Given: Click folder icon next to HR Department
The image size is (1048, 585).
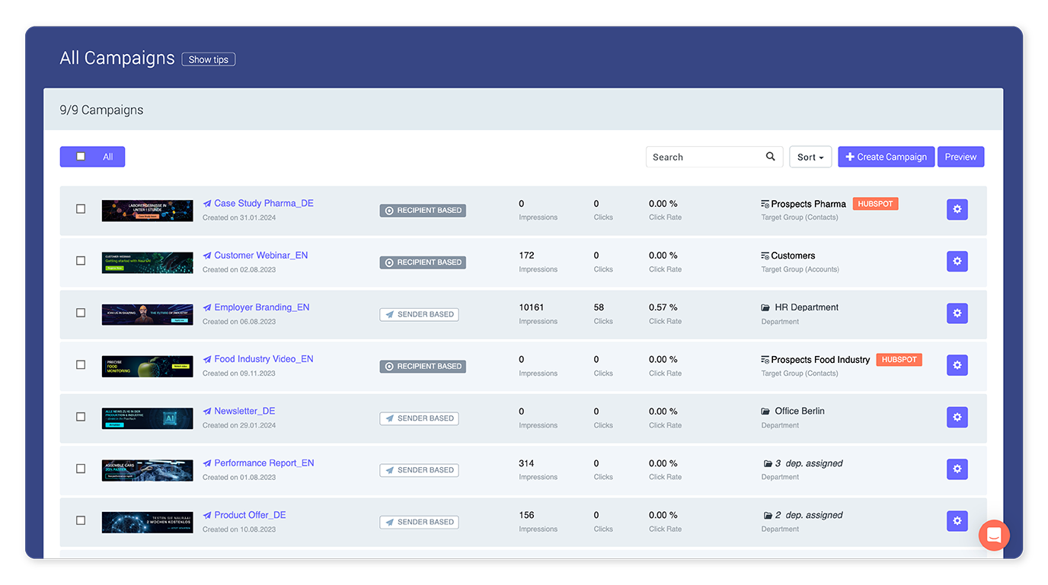Looking at the screenshot, I should (765, 308).
